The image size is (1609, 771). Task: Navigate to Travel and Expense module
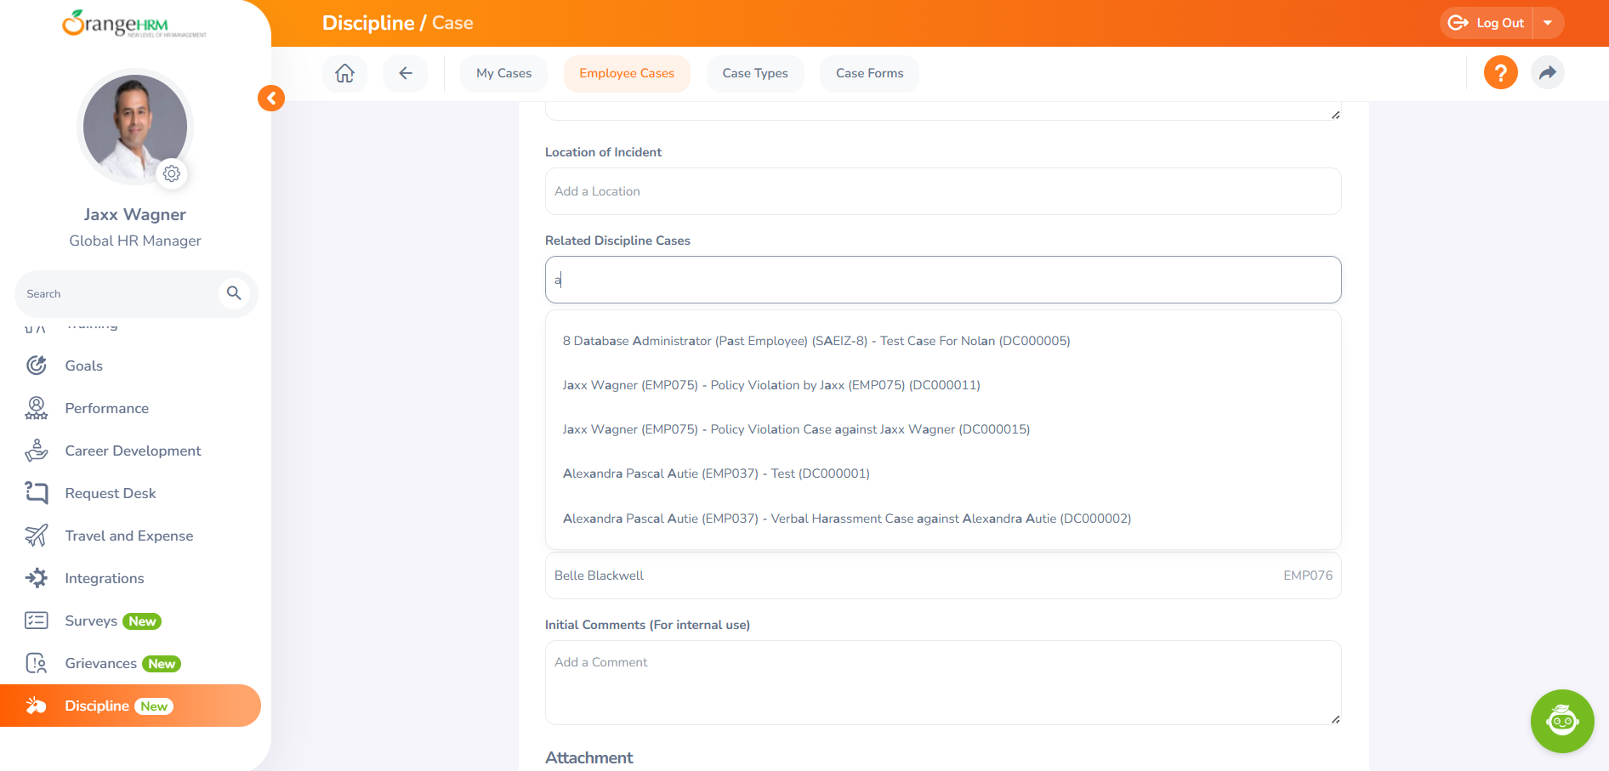129,536
